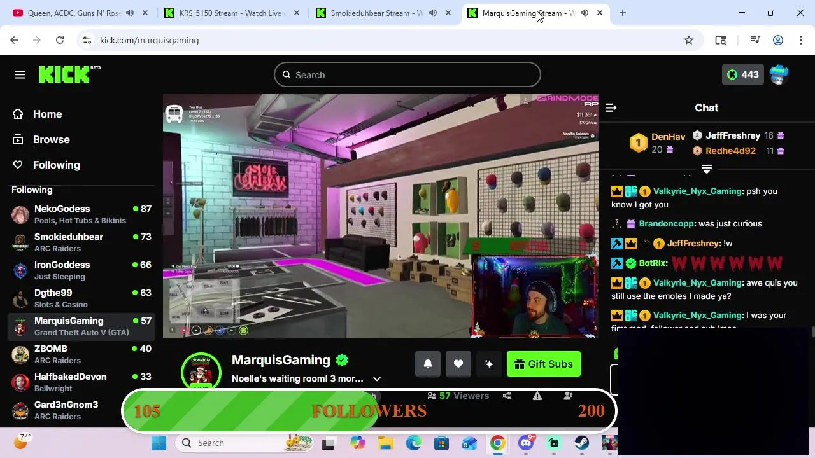Mute the Smokieduhbear tab audio icon
Screen dimensions: 815x458
point(432,13)
